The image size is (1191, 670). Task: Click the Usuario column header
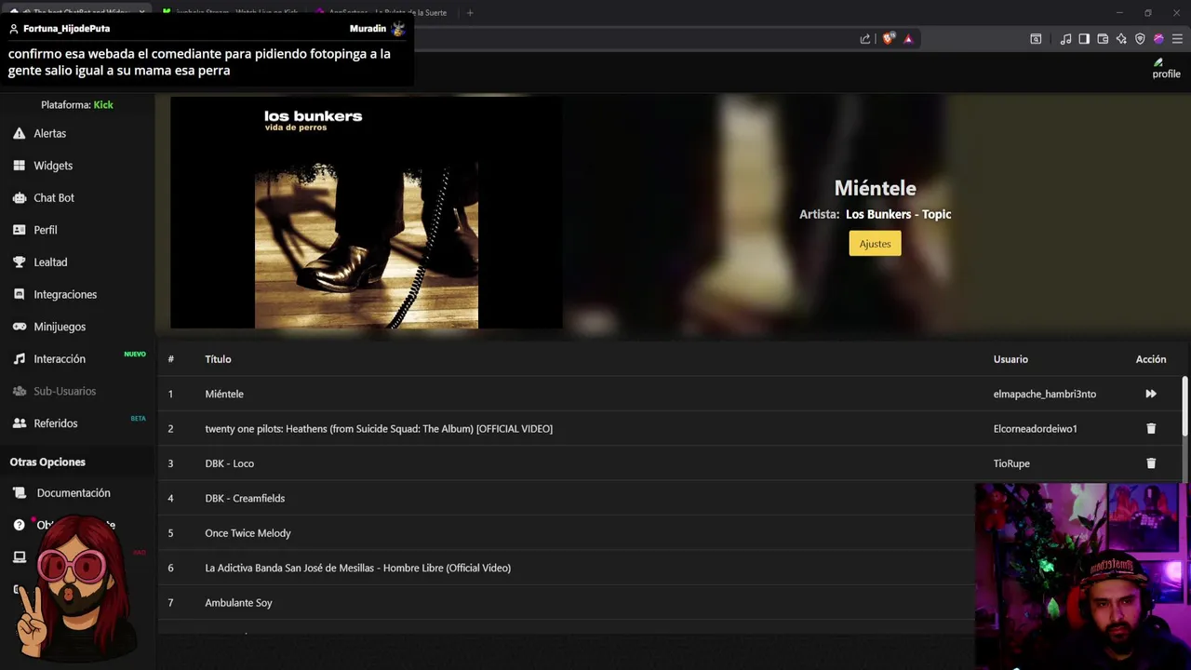pyautogui.click(x=1010, y=359)
